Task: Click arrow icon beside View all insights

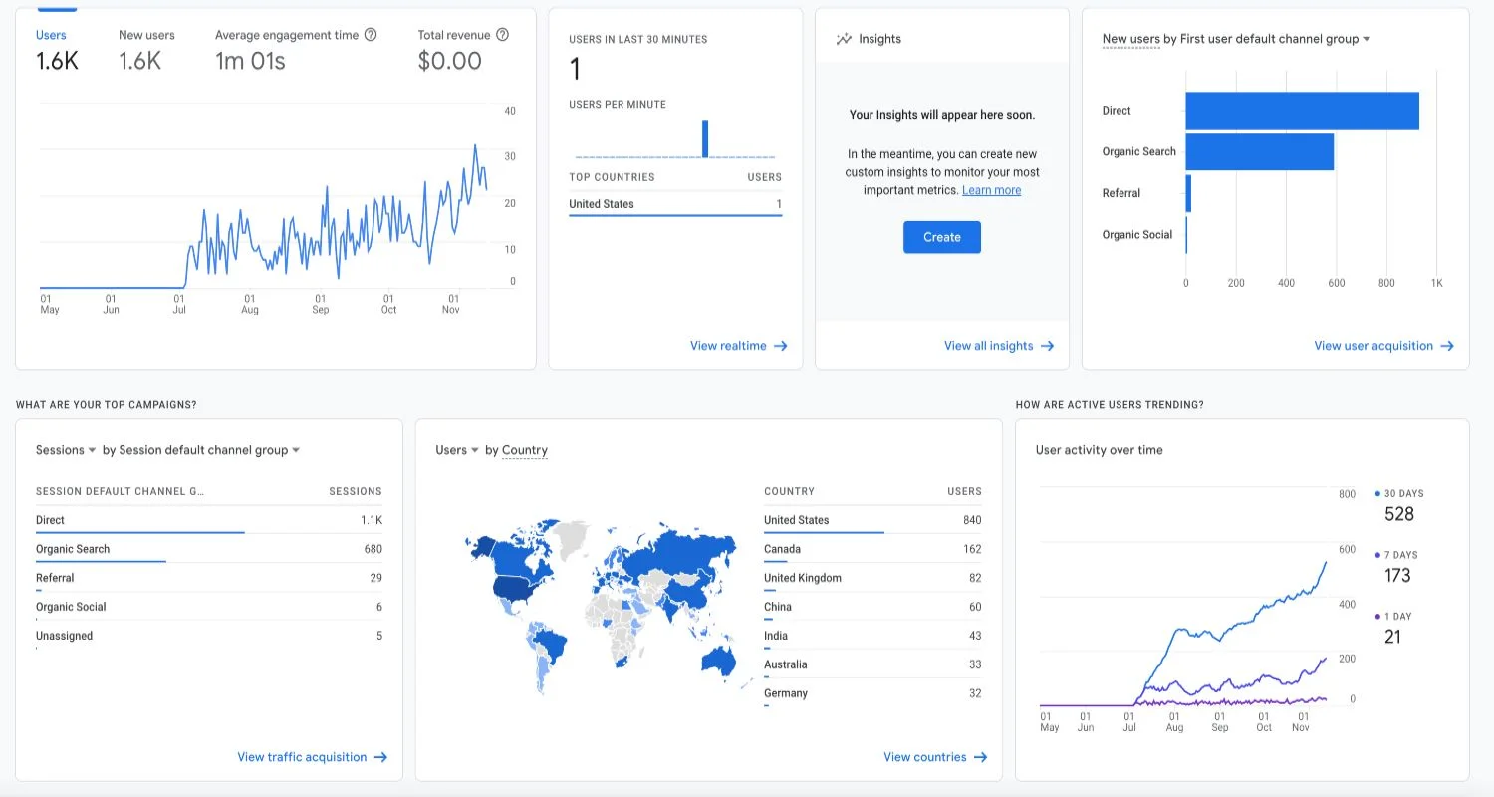Action: 1047,346
